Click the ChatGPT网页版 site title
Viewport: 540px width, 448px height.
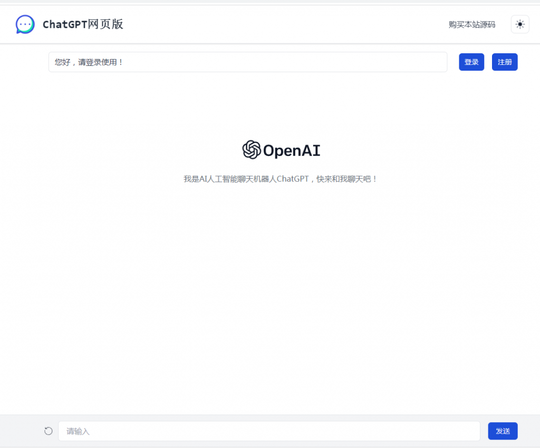pos(83,24)
